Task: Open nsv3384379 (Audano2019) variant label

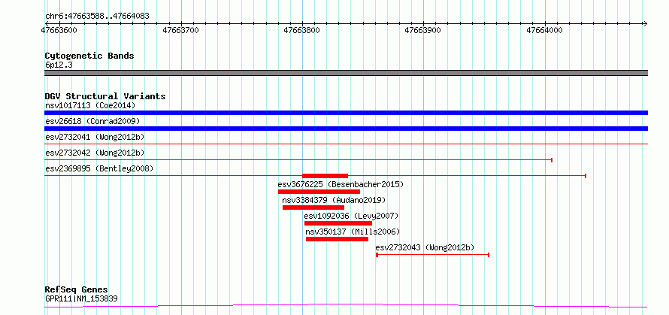Action: click(x=334, y=200)
